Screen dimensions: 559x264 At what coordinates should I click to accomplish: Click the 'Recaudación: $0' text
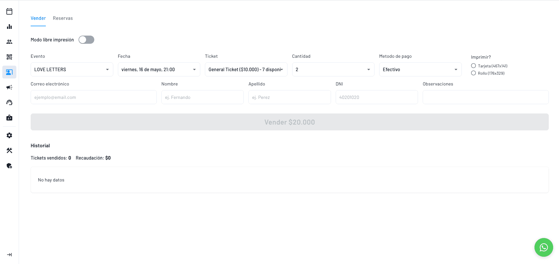[93, 158]
